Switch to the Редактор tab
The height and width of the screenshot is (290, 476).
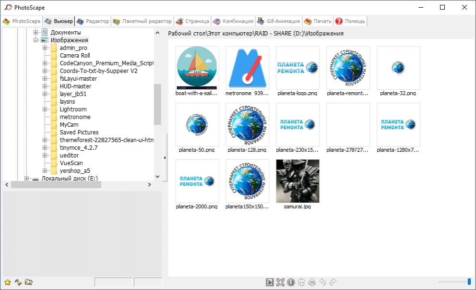[93, 21]
